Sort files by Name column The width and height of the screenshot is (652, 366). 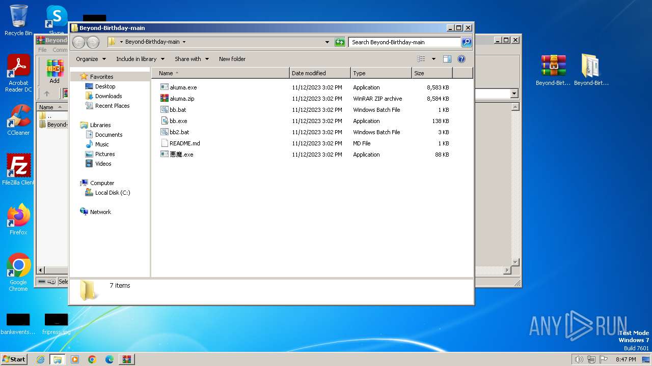coord(220,73)
